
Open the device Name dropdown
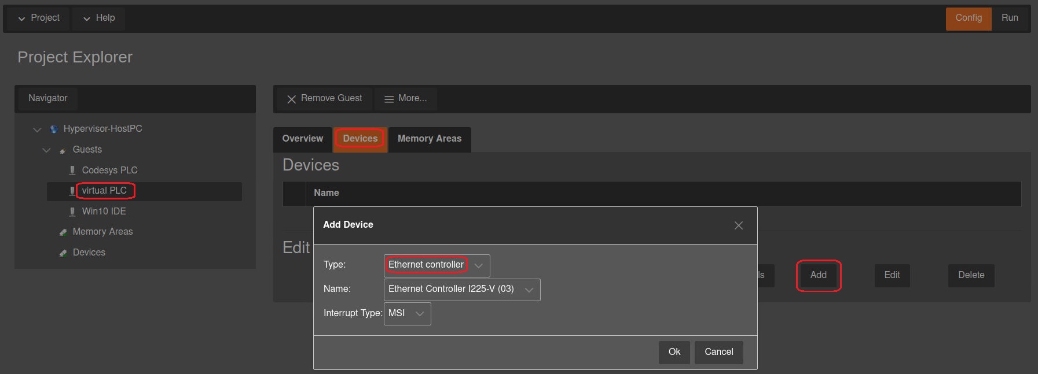[x=461, y=290]
